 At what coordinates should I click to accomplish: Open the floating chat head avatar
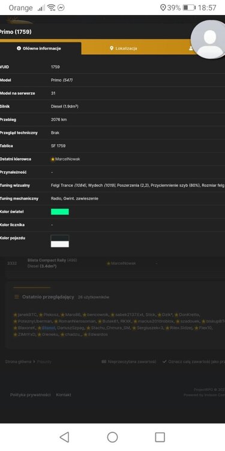click(209, 40)
